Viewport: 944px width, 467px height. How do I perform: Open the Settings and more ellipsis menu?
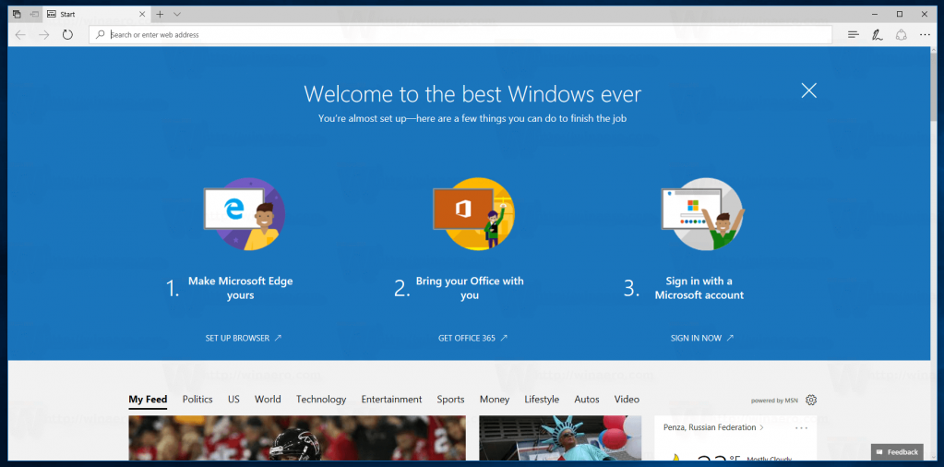pos(926,35)
